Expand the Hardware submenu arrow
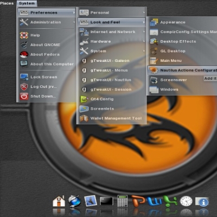The height and width of the screenshot is (217, 217). coord(144,41)
